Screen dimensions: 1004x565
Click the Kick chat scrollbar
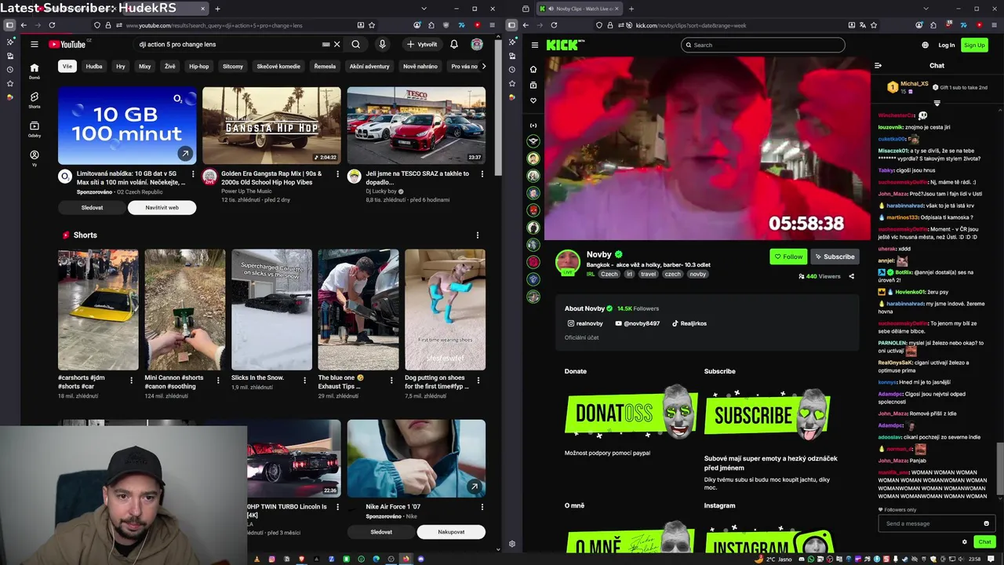(x=999, y=468)
